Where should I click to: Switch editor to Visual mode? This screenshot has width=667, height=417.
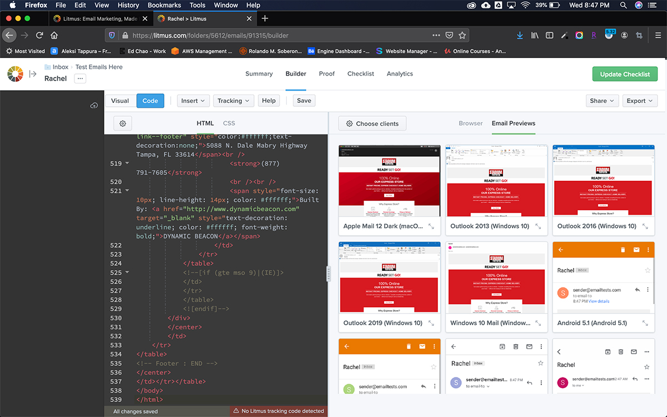(120, 101)
